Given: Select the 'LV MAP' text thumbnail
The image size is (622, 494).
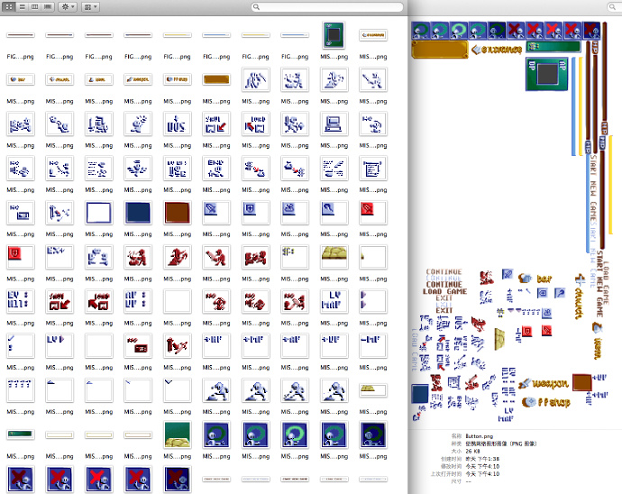Looking at the screenshot, I should (x=334, y=301).
